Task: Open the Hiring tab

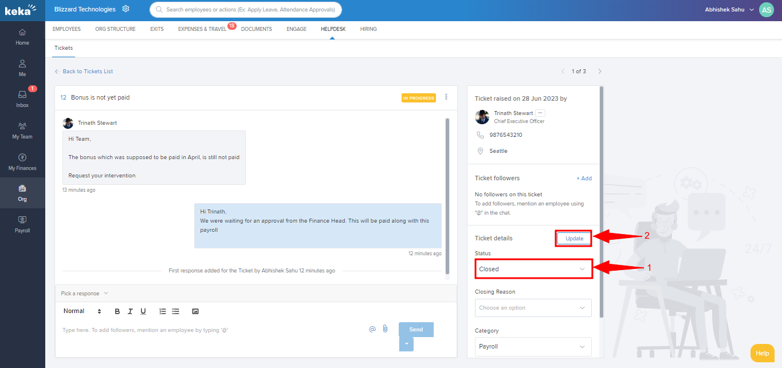Action: tap(368, 29)
